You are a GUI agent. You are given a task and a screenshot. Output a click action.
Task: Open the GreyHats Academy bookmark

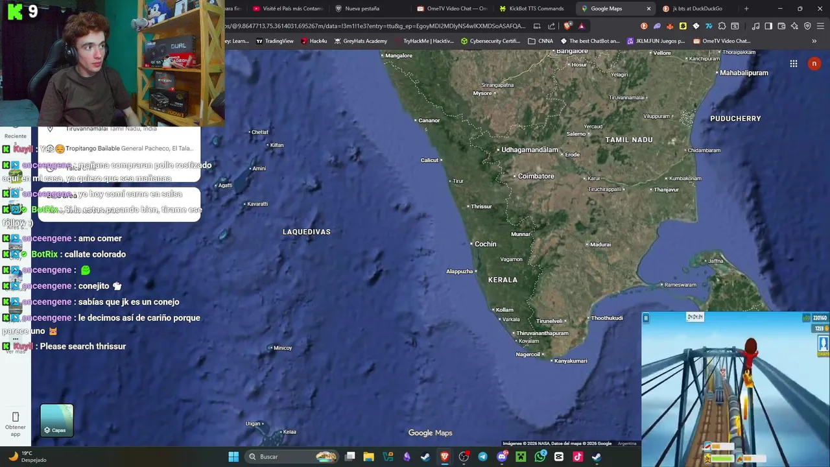click(361, 41)
